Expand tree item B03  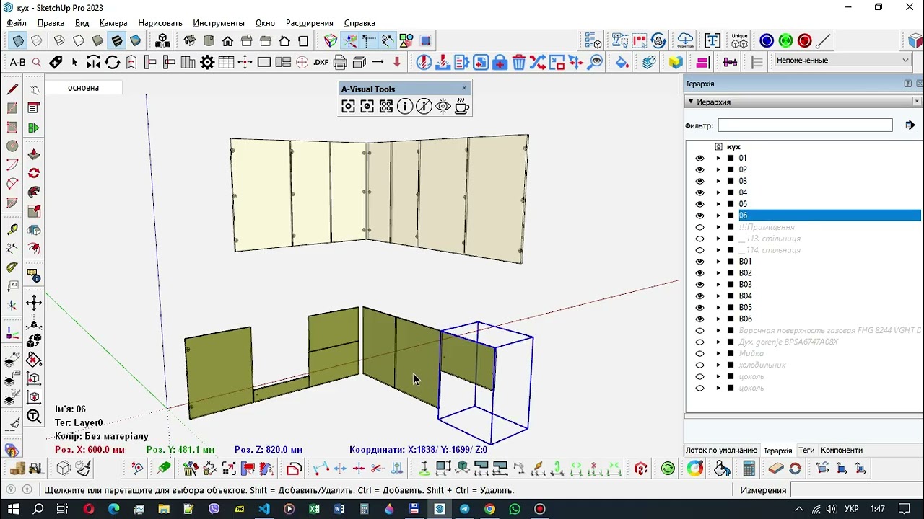(x=718, y=285)
